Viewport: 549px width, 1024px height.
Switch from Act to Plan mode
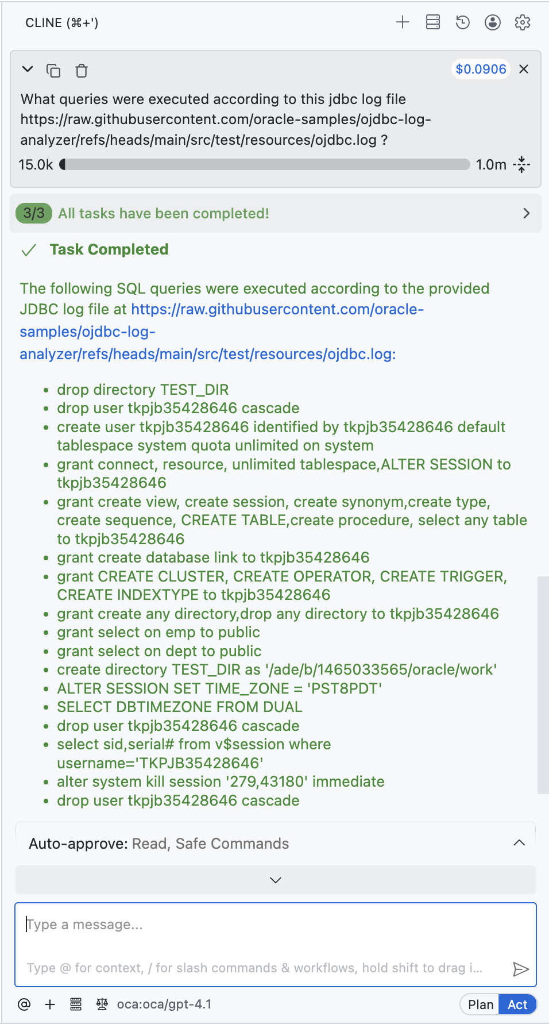click(481, 1004)
